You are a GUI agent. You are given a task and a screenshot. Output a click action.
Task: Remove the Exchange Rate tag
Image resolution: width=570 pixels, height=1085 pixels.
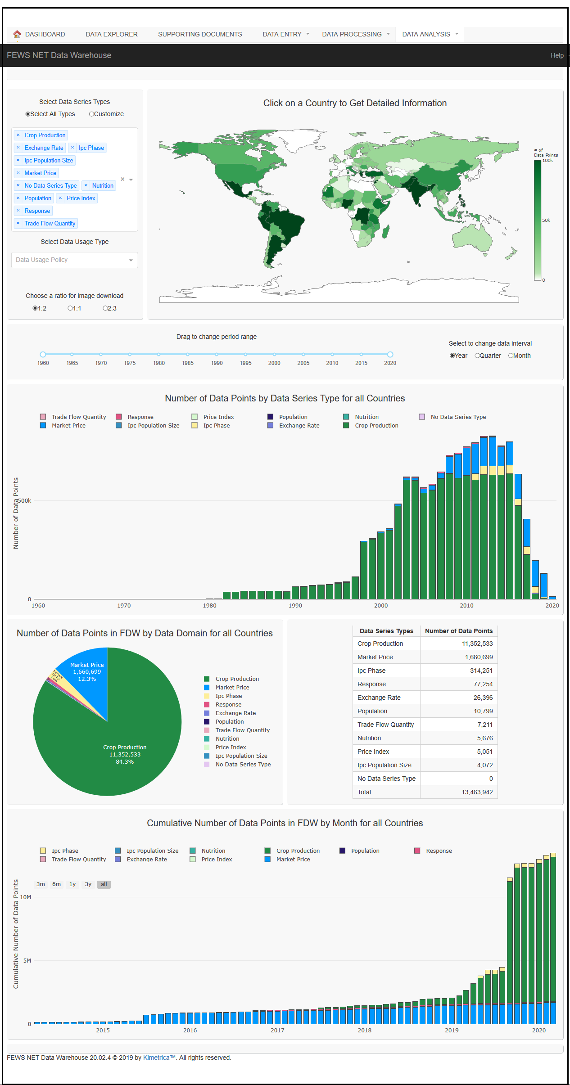tap(18, 148)
